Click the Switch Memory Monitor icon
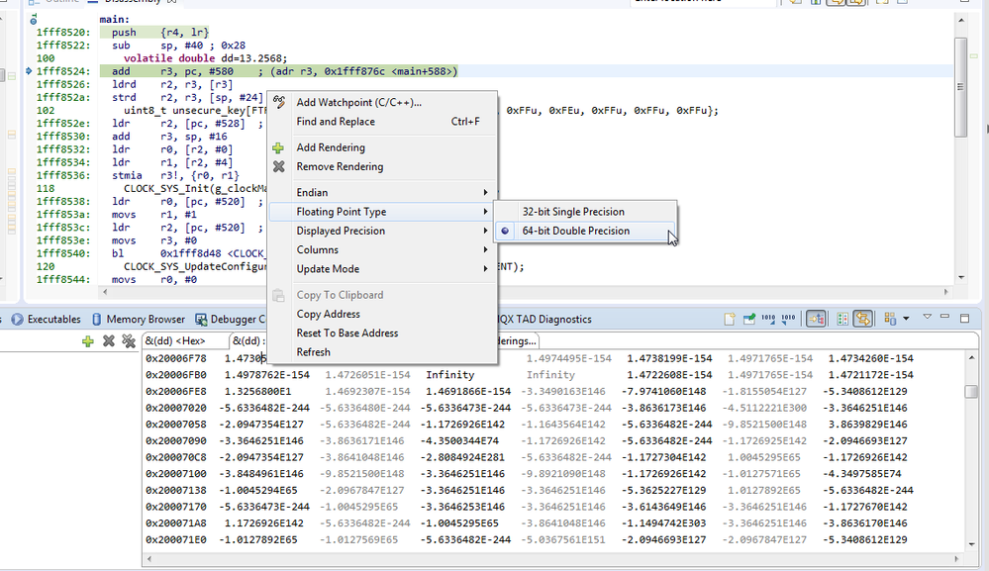The width and height of the screenshot is (989, 571). pyautogui.click(x=890, y=319)
